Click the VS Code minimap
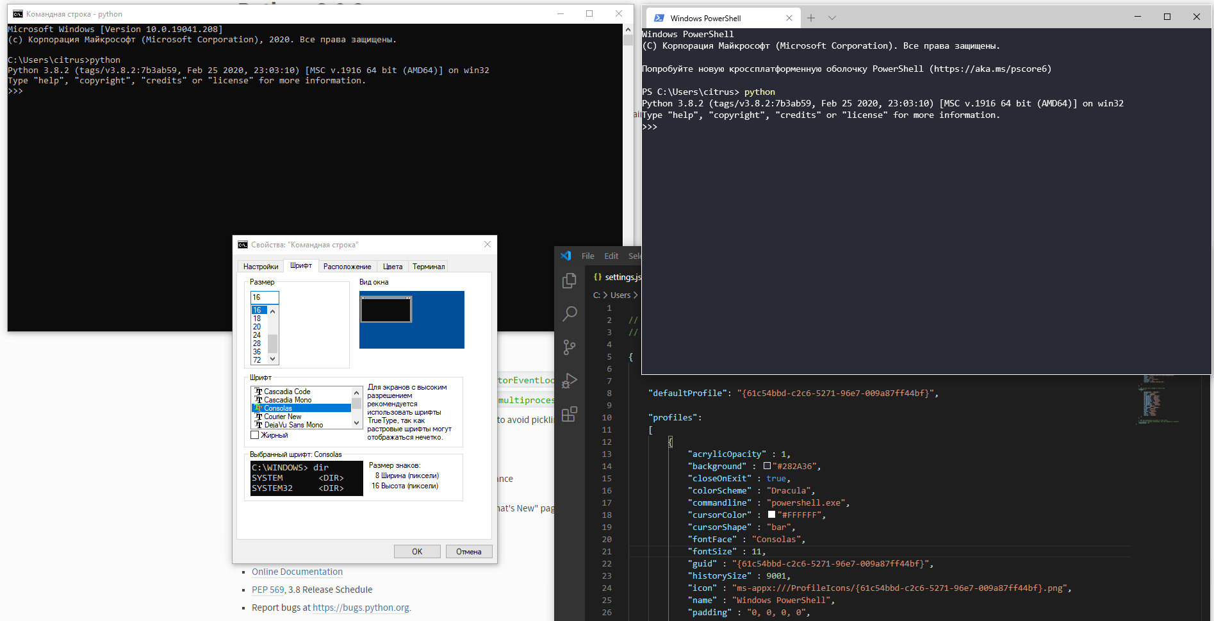This screenshot has width=1214, height=621. click(x=1160, y=401)
